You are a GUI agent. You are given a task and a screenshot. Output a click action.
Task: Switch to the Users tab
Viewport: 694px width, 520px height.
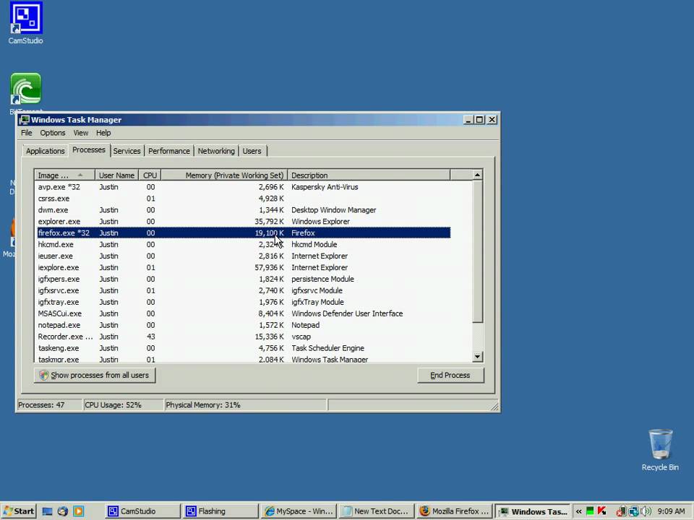coord(252,151)
